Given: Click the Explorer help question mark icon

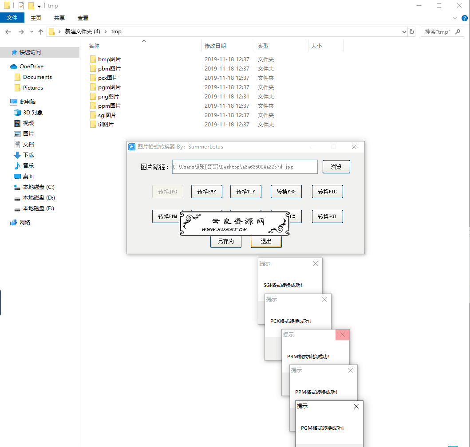Looking at the screenshot, I should pyautogui.click(x=464, y=18).
